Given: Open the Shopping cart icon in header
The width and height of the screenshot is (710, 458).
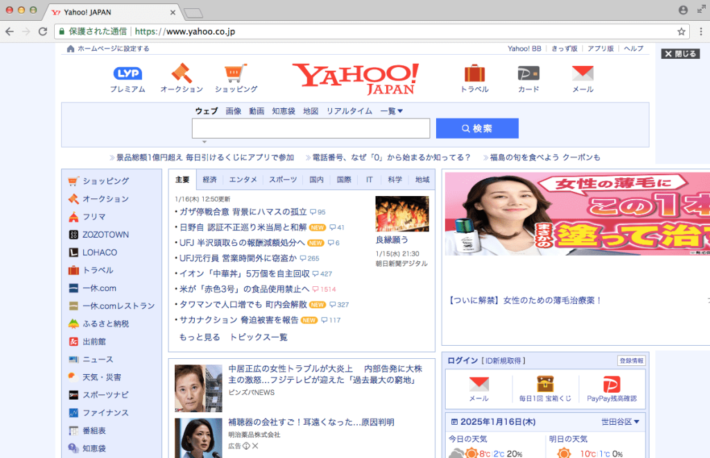Looking at the screenshot, I should tap(236, 73).
